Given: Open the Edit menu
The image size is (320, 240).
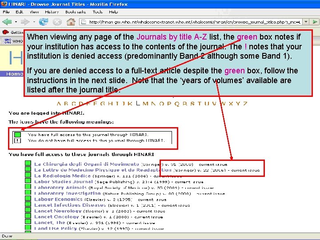Looking at the screenshot, I should point(20,12).
